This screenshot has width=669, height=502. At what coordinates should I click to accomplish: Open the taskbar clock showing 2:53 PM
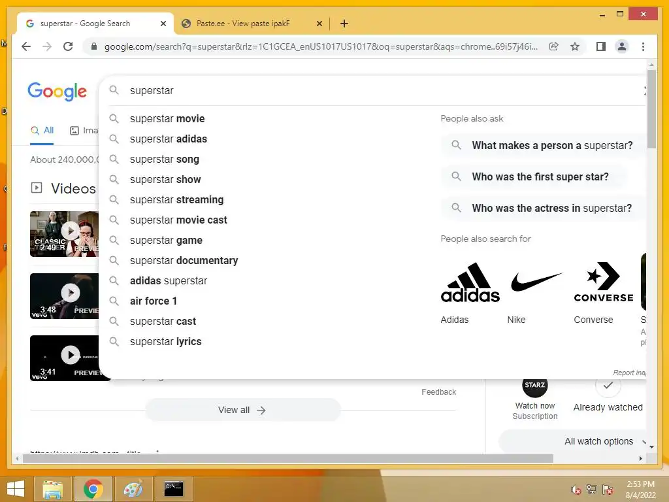640,490
